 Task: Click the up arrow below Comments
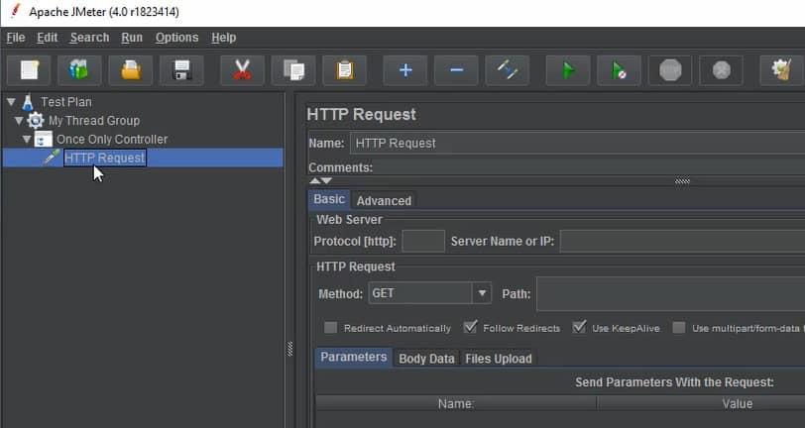coord(314,180)
